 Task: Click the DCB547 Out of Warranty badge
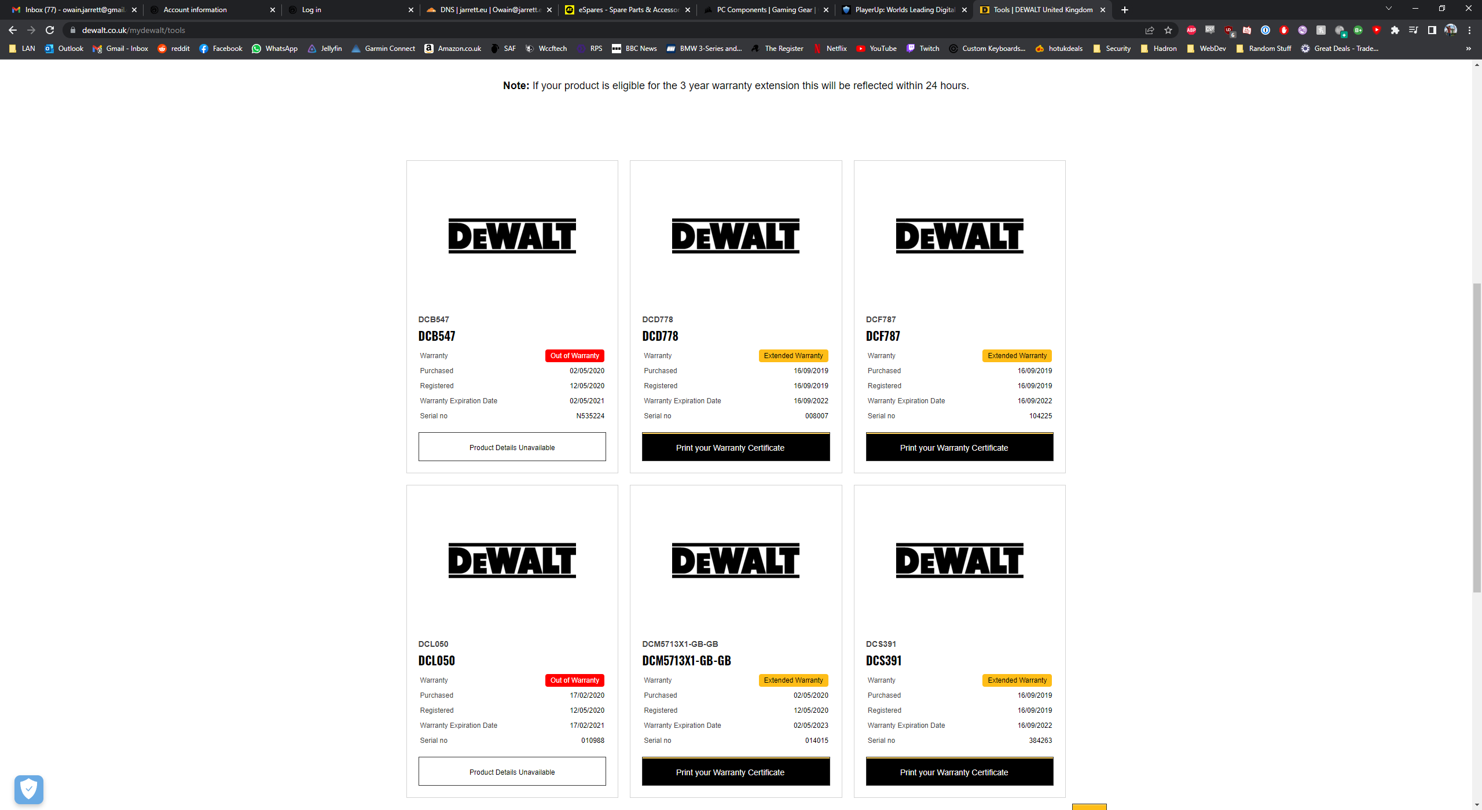(x=575, y=356)
